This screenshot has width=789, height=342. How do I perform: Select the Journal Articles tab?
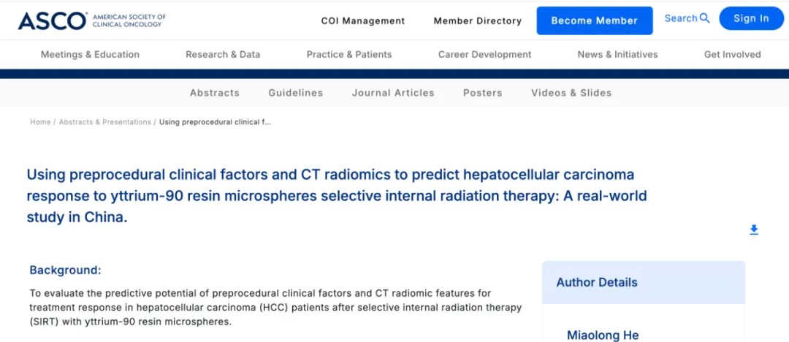(x=393, y=93)
